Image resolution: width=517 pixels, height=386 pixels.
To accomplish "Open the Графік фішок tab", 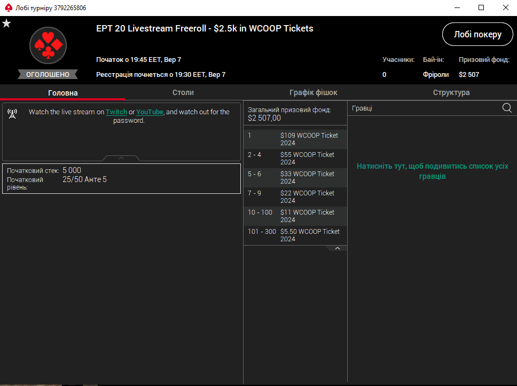I will (313, 92).
